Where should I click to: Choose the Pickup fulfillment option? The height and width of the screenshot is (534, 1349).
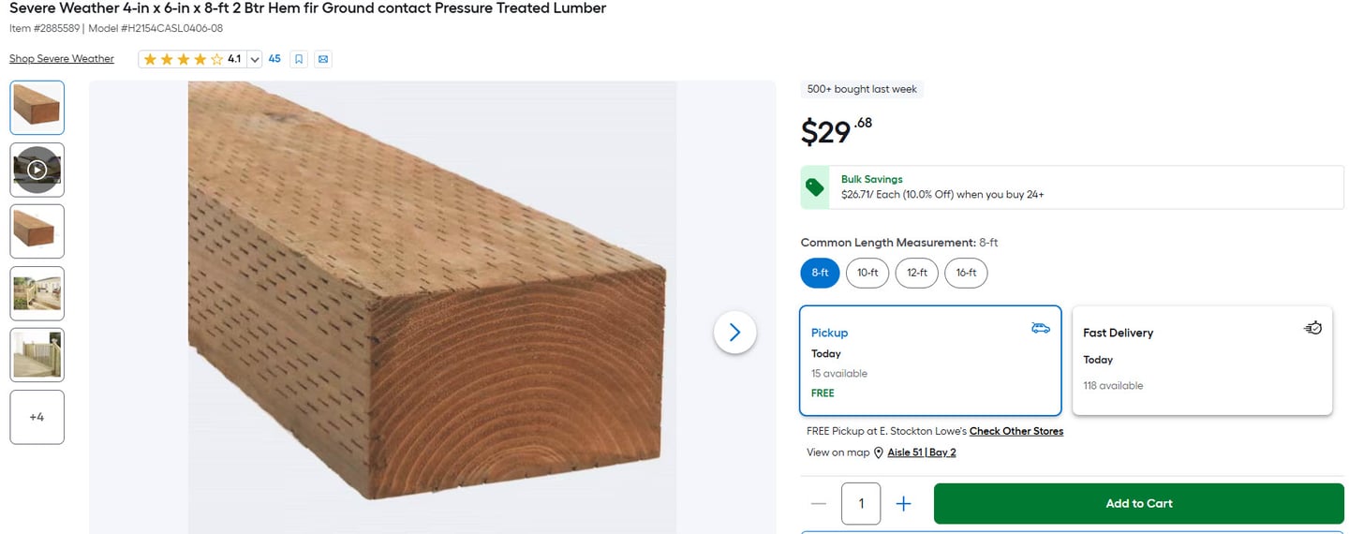[930, 361]
